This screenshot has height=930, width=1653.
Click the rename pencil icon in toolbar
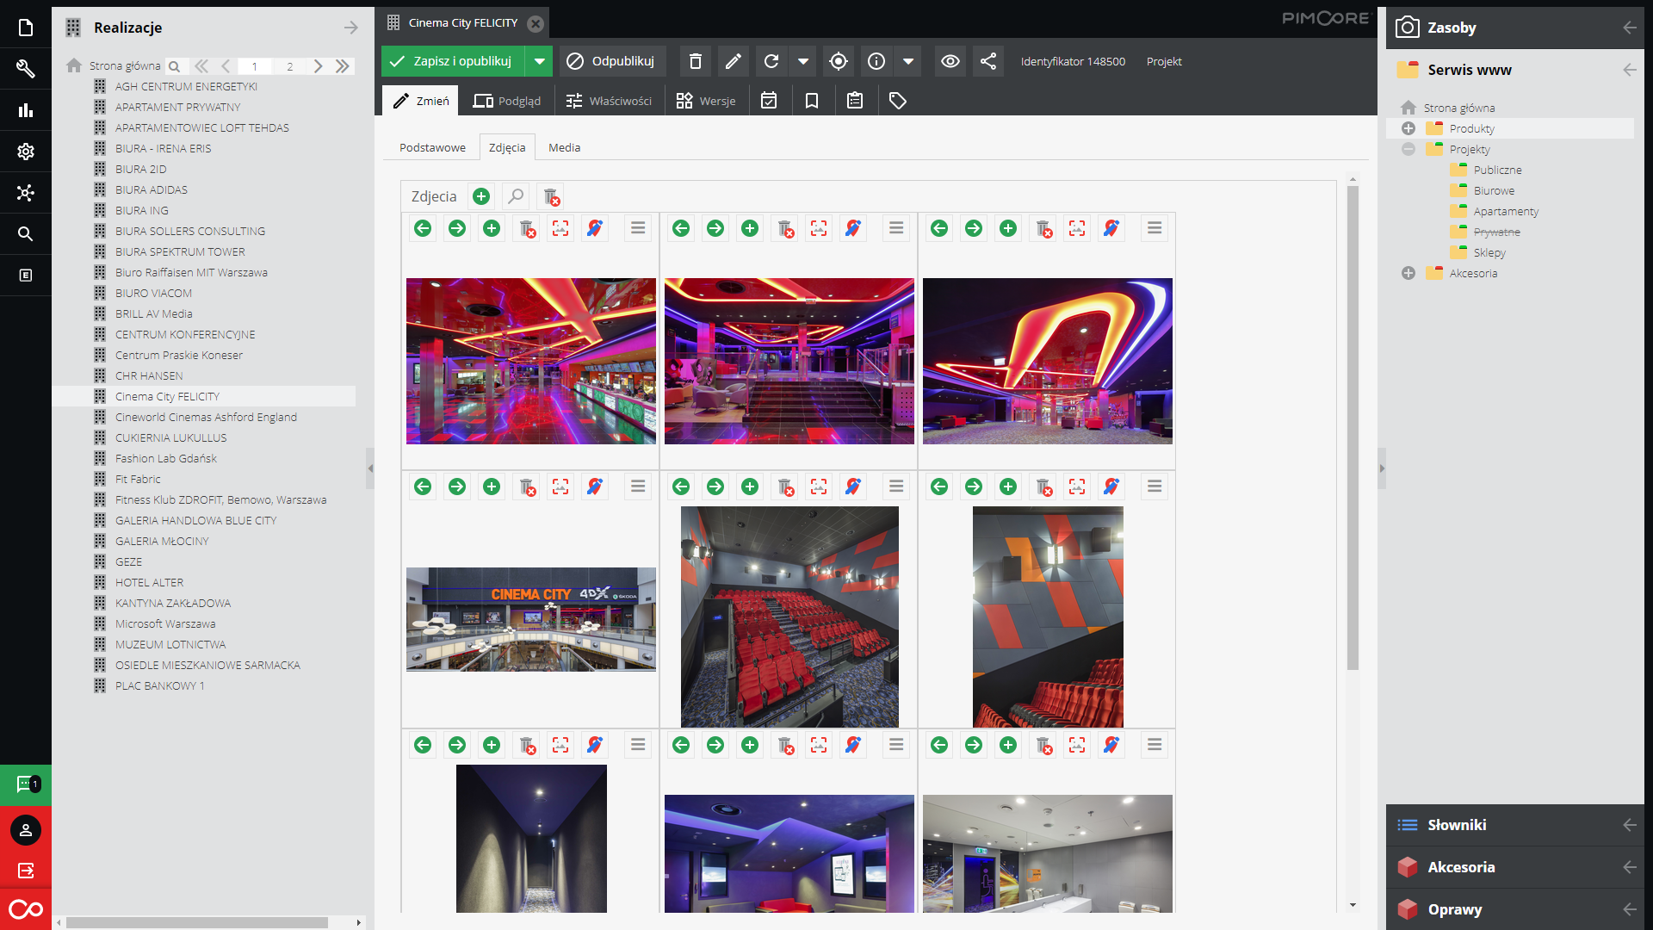733,61
